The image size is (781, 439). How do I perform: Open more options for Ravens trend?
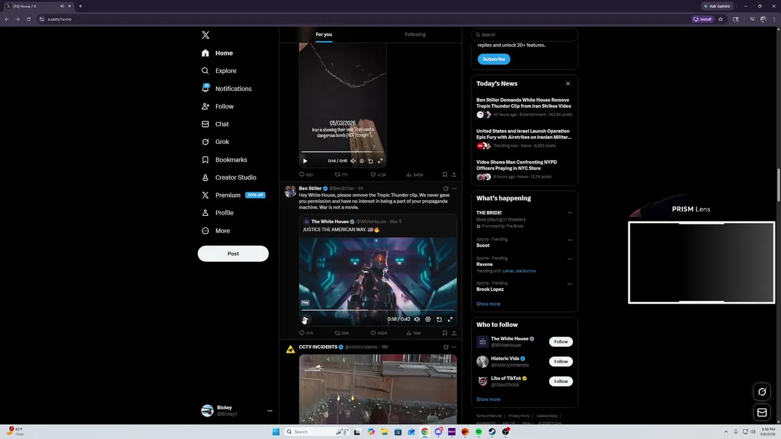pos(570,259)
